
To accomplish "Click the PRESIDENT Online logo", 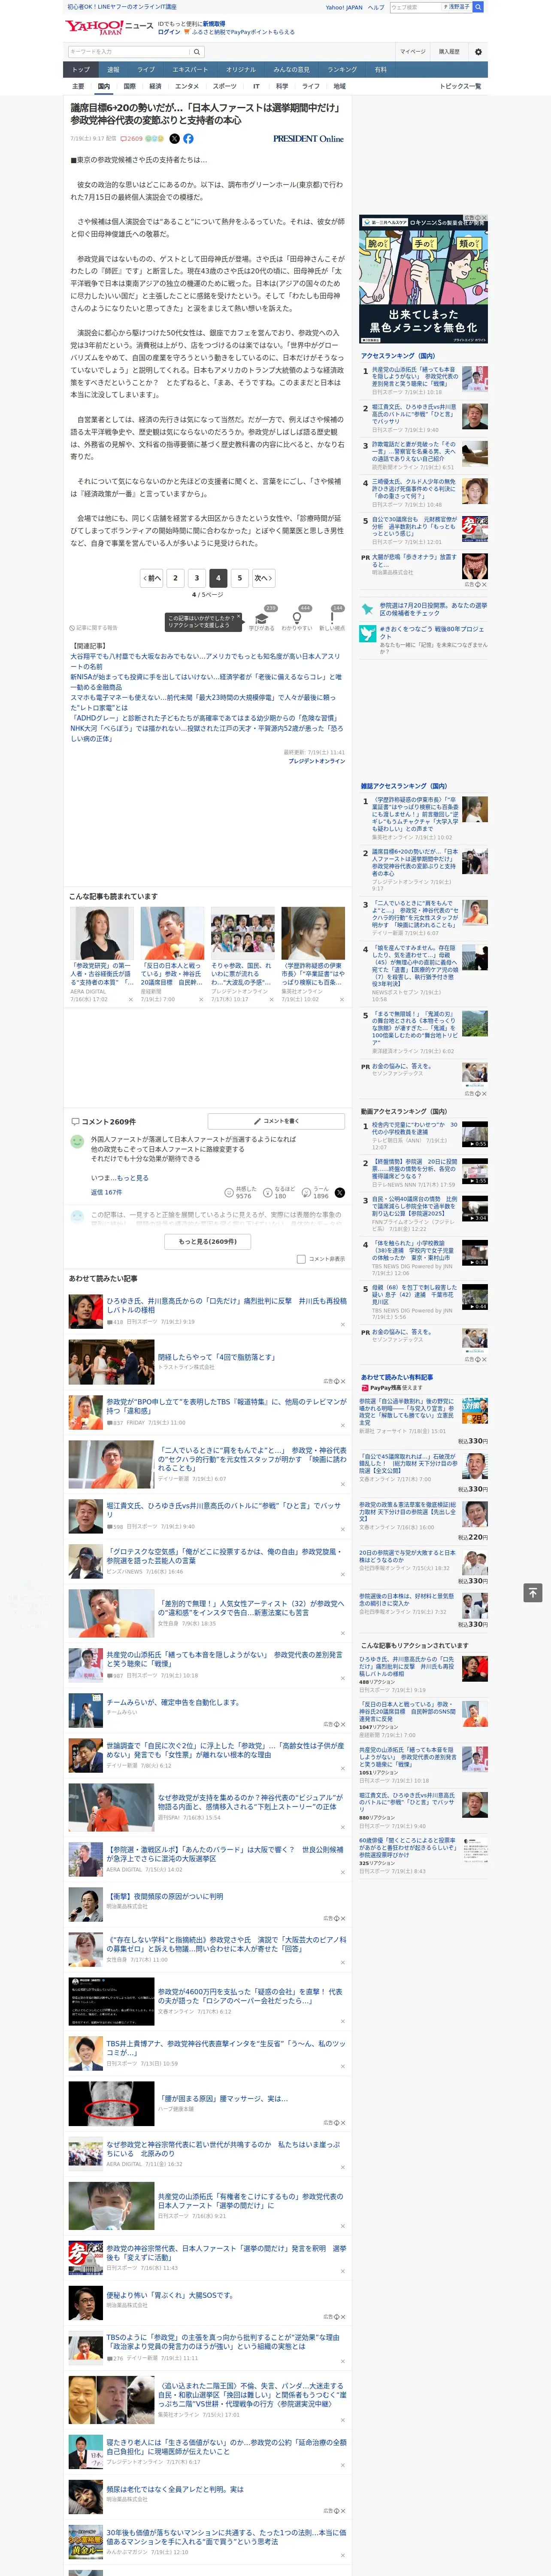I will [308, 139].
